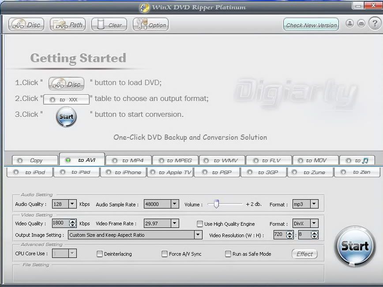383x287 pixels.
Task: Click the resolution height input field
Action: (304, 235)
